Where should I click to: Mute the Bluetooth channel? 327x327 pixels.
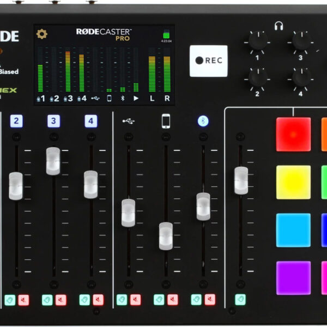[x=210, y=300]
